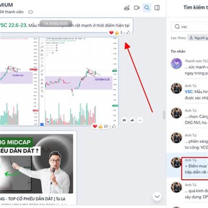
Task: Like the VSC 22.6-23 message with thumbs-up
Action: coord(128,33)
